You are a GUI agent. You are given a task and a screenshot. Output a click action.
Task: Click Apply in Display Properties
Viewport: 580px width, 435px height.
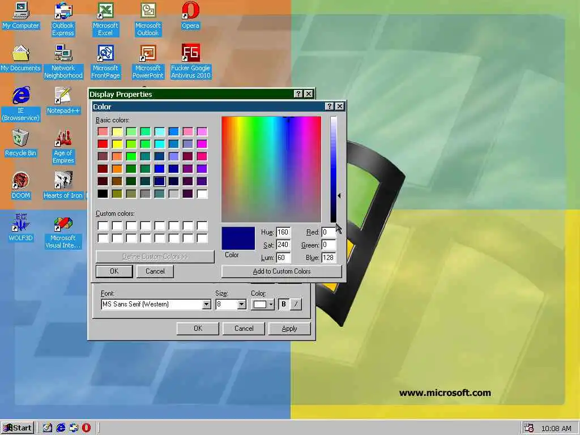tap(289, 329)
